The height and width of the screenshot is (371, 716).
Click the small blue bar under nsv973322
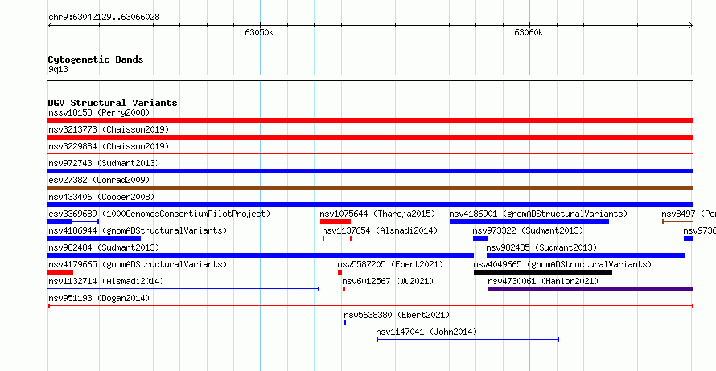(x=480, y=238)
